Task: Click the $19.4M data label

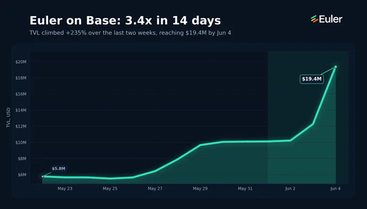Action: point(312,79)
